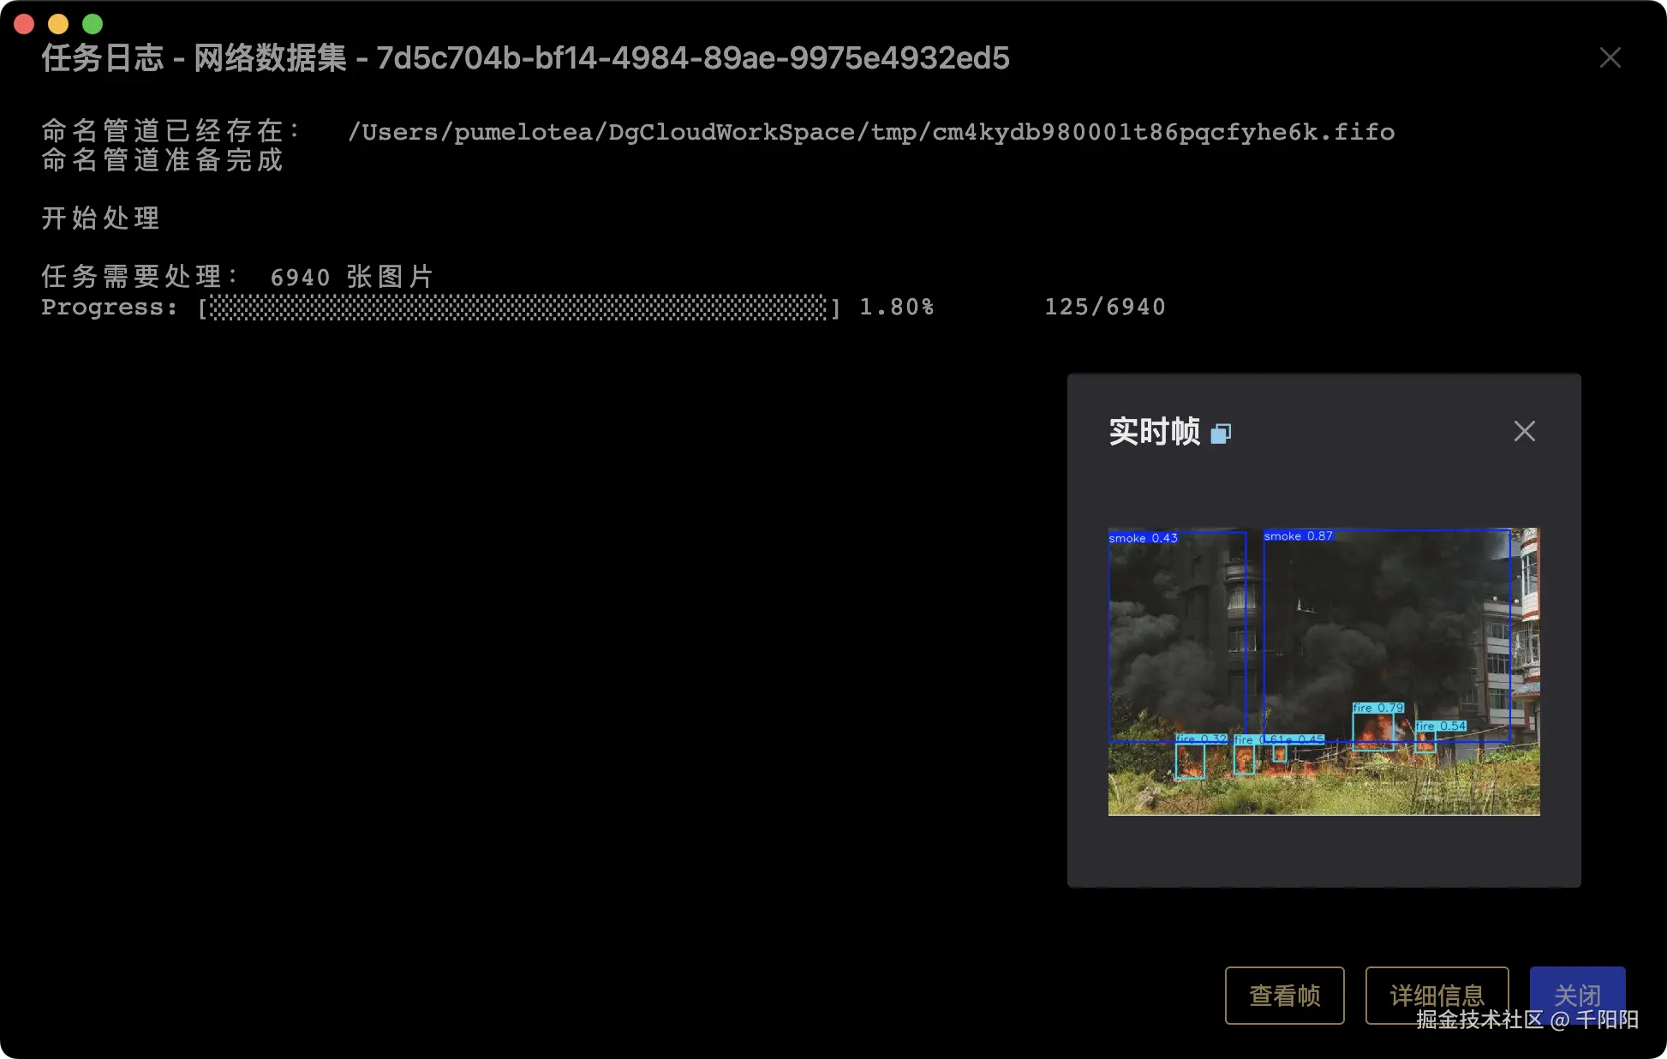
Task: Open 详细信息 for more details
Action: (1437, 996)
